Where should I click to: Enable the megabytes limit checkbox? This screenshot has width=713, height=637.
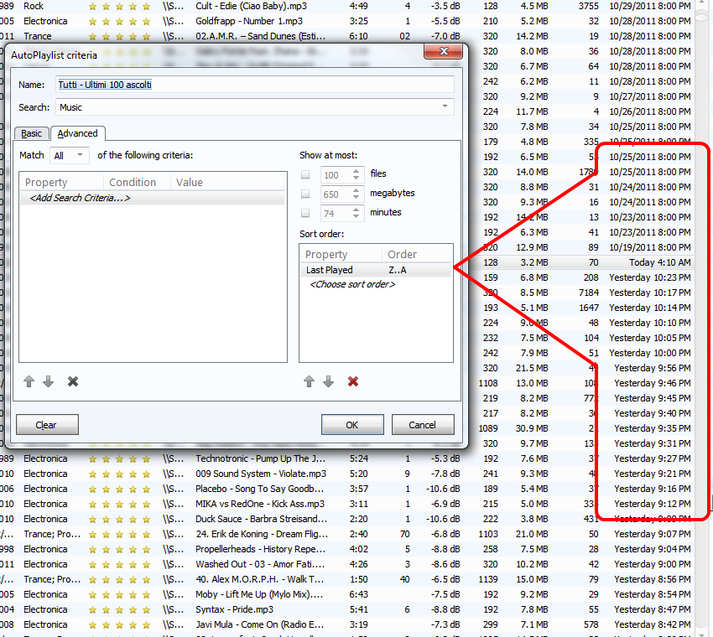tap(305, 194)
